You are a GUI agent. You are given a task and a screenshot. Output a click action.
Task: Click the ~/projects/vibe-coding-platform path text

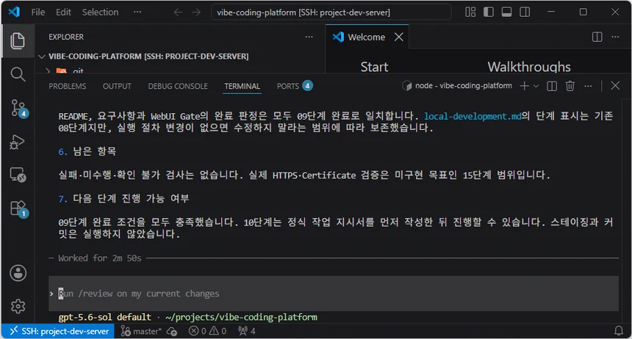pyautogui.click(x=241, y=317)
